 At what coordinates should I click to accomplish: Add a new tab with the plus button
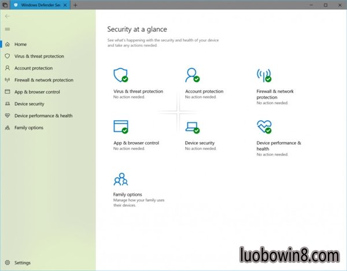pos(75,5)
